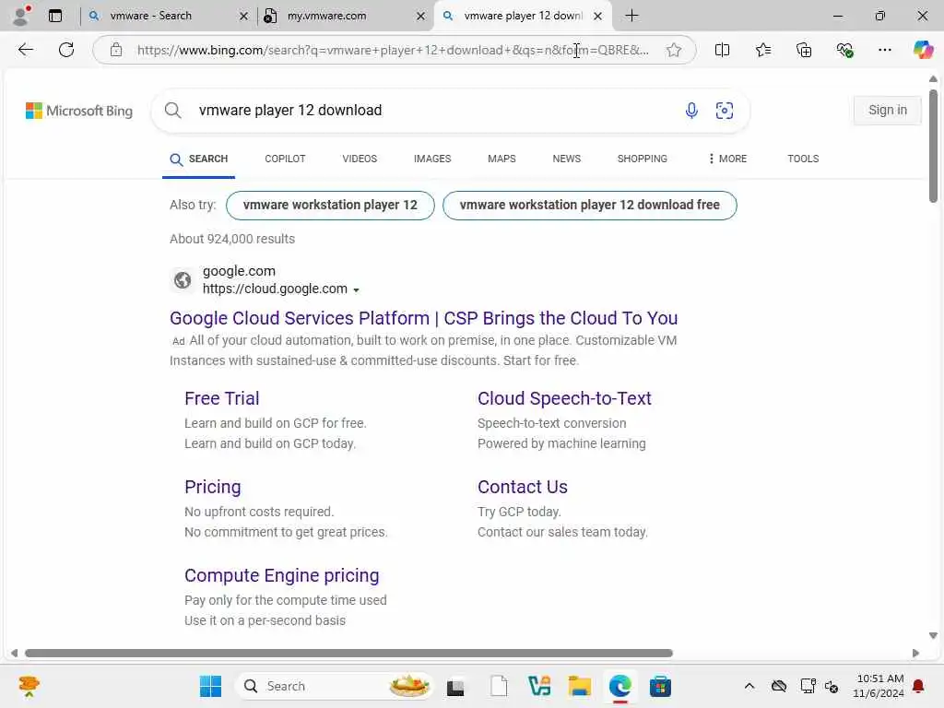Click the vertical page scrollbar thumb

(x=933, y=147)
